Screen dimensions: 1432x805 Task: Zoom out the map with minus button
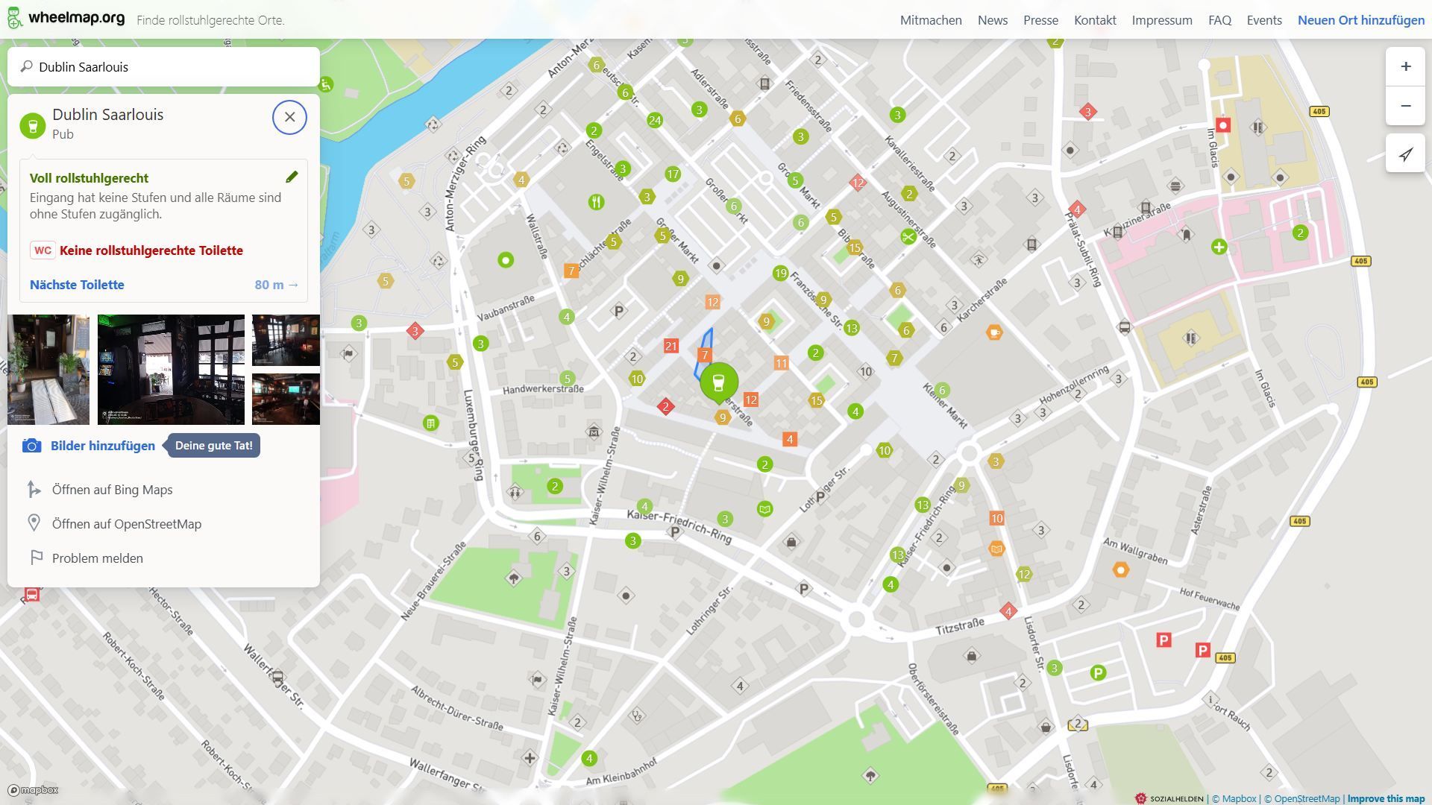click(x=1405, y=106)
